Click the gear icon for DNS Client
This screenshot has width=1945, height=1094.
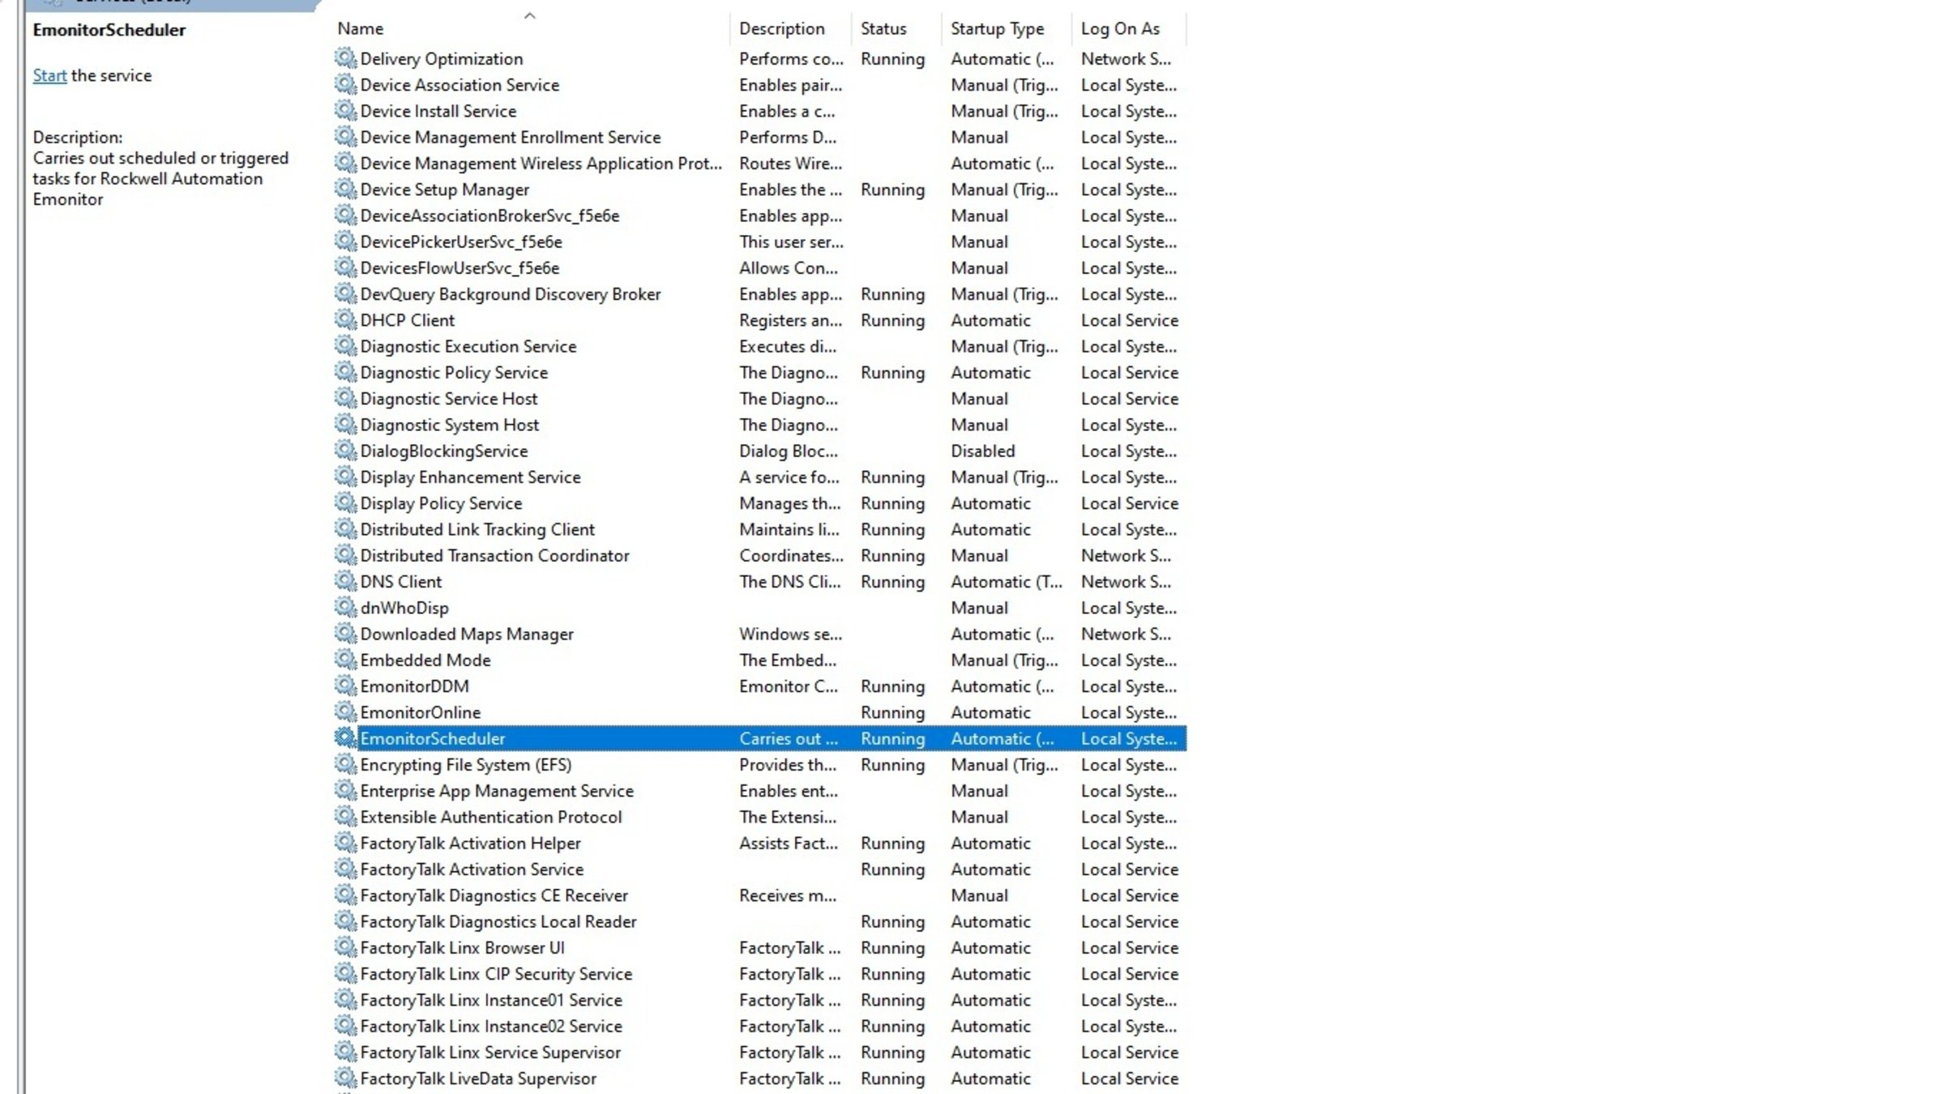click(345, 581)
